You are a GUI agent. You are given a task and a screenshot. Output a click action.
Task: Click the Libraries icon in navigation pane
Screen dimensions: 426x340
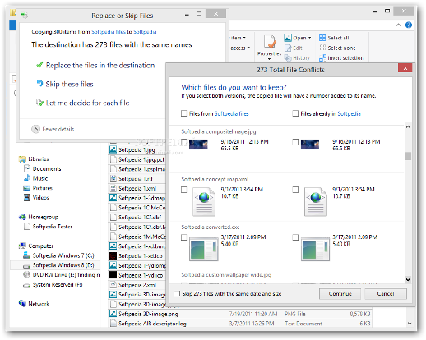[x=22, y=159]
